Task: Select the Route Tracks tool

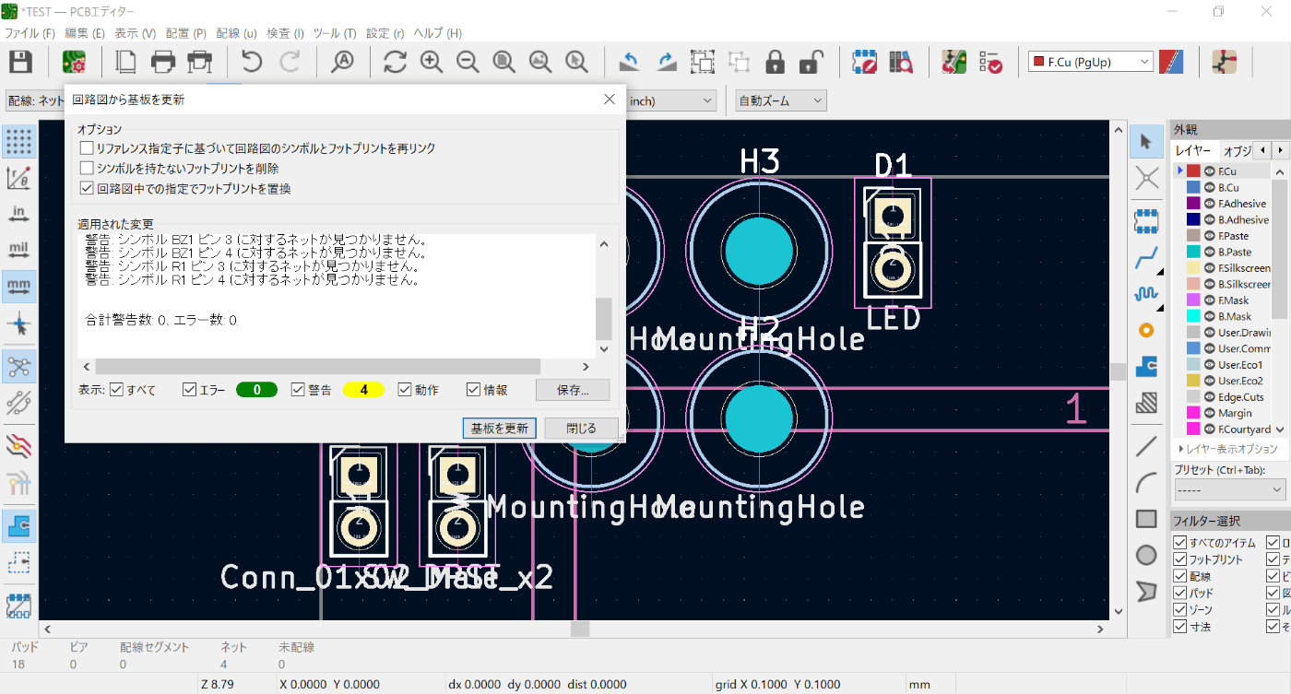Action: [1146, 258]
